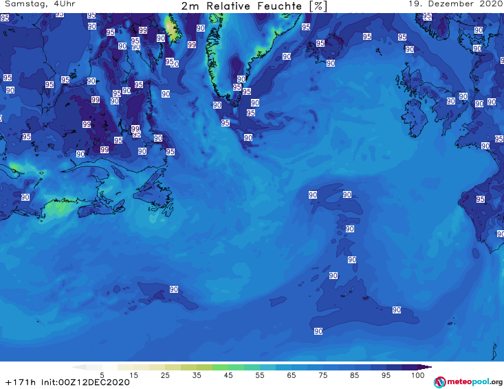Click the colorbar label '15'

coord(133,375)
